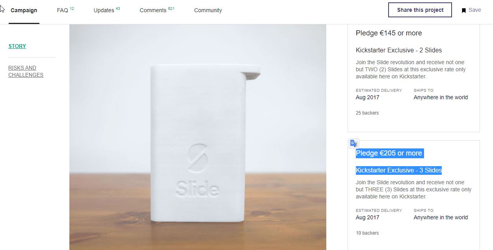493x250 pixels.
Task: Jump to the STORY section
Action: pyautogui.click(x=17, y=46)
